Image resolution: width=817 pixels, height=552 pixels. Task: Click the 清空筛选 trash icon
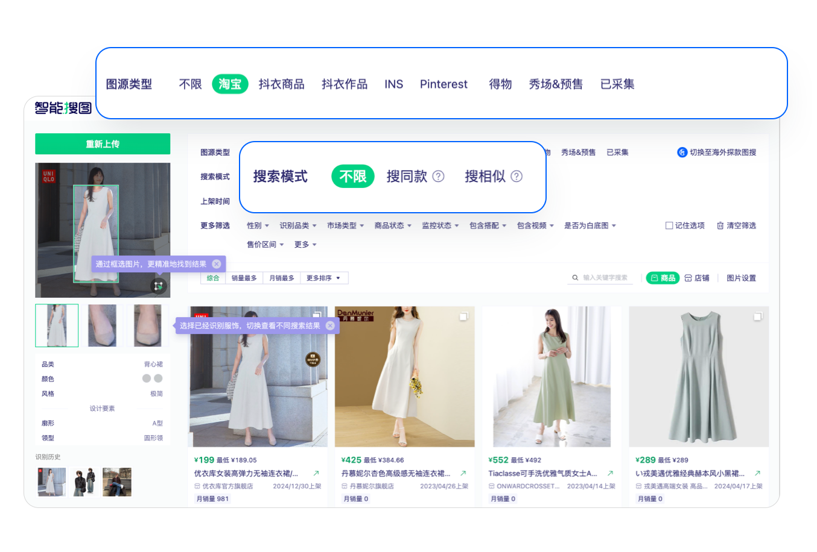pyautogui.click(x=720, y=225)
